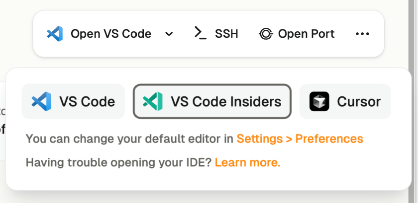Expand the editor chooser chevron next to Open VS Code
Screen dimensions: 418x203
click(x=169, y=34)
